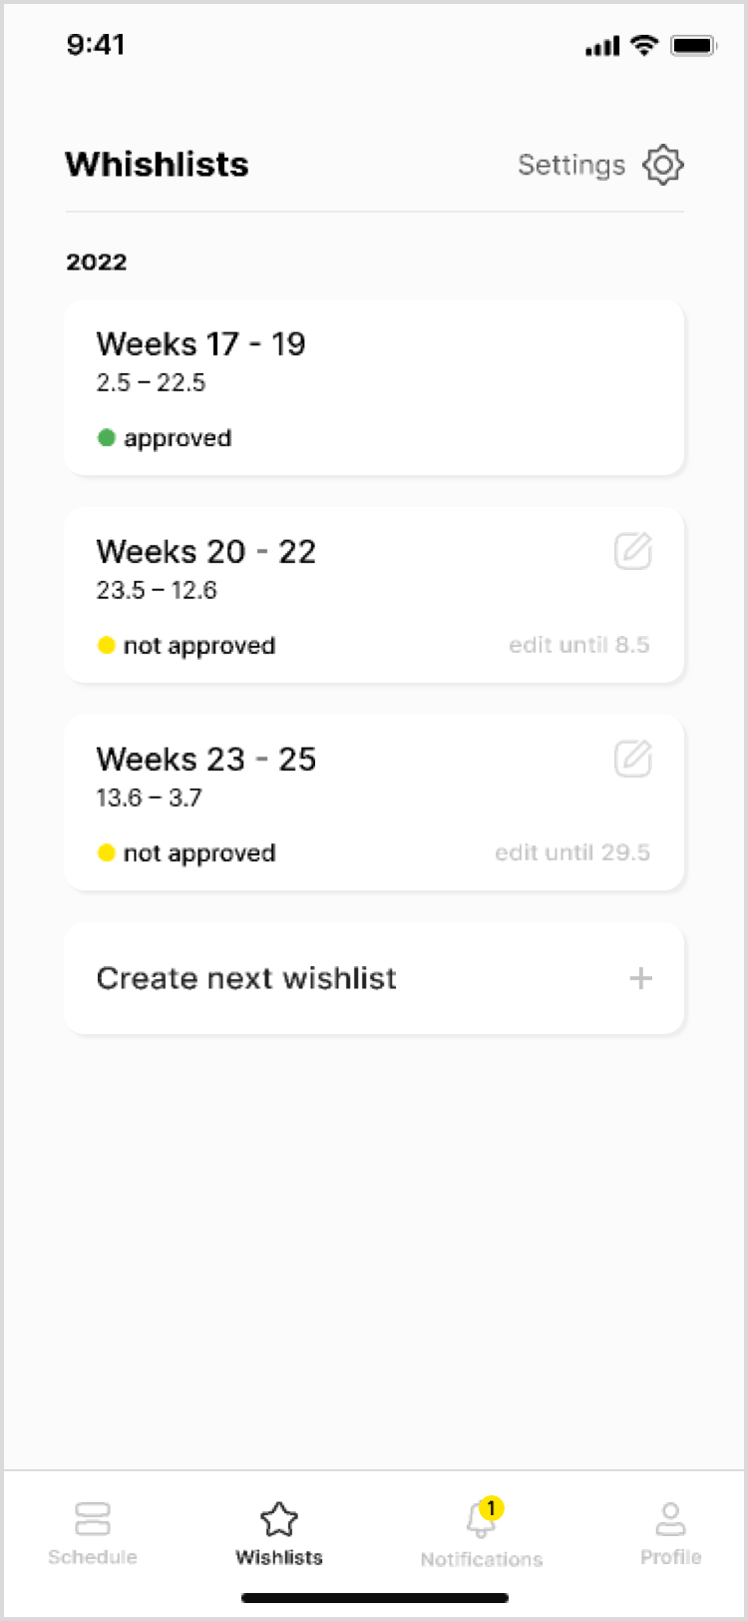Tap the green approved status dot
This screenshot has height=1621, width=748.
point(107,437)
